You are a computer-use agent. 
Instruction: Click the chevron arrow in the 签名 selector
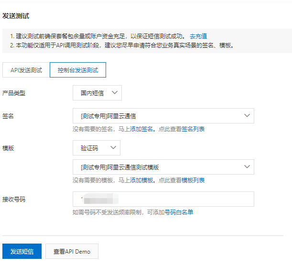pyautogui.click(x=247, y=116)
